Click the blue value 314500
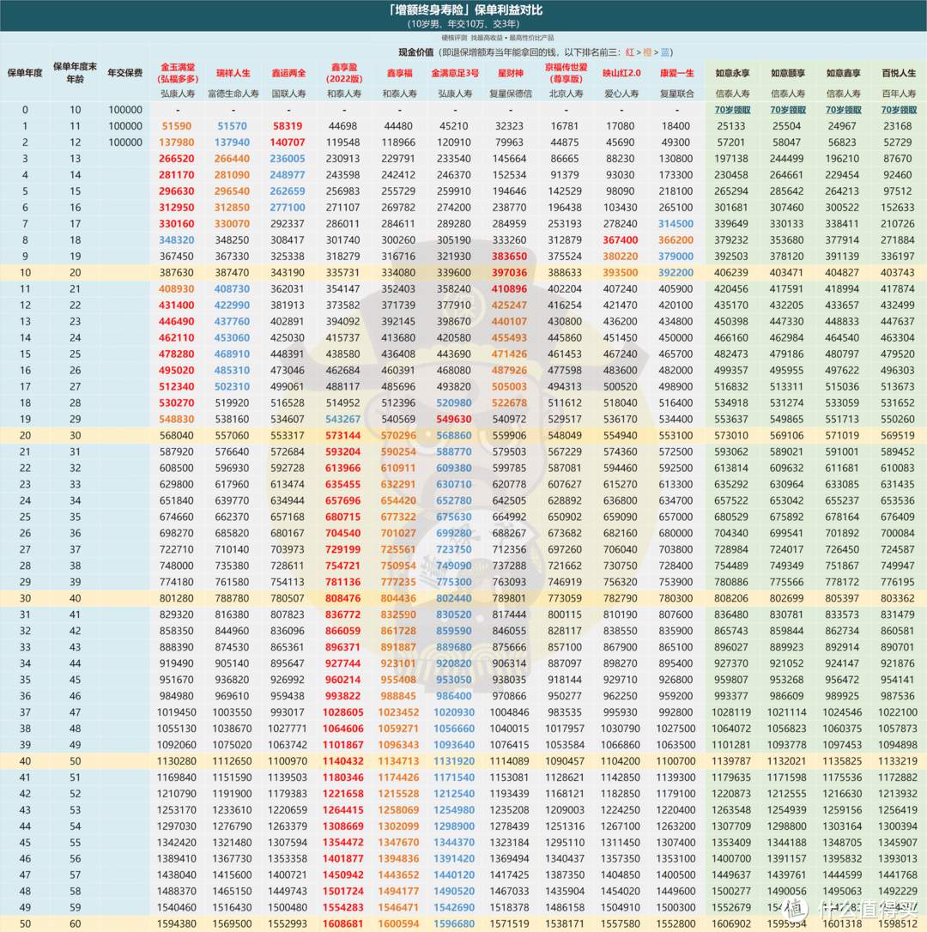 tap(676, 224)
